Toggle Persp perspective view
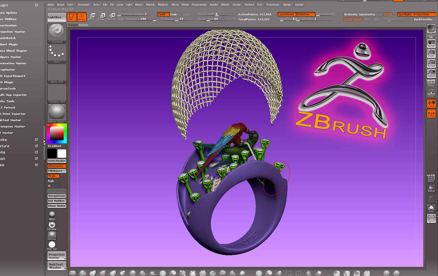This screenshot has width=438, height=276. [x=431, y=83]
